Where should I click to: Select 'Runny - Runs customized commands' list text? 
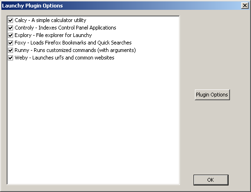click(x=75, y=50)
